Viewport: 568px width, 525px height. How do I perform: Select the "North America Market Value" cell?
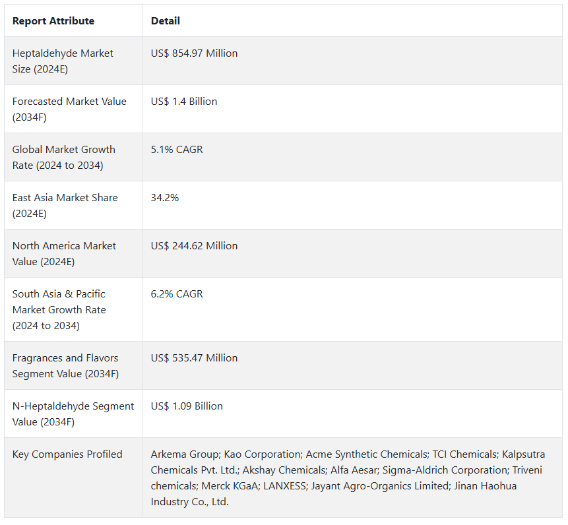click(65, 253)
